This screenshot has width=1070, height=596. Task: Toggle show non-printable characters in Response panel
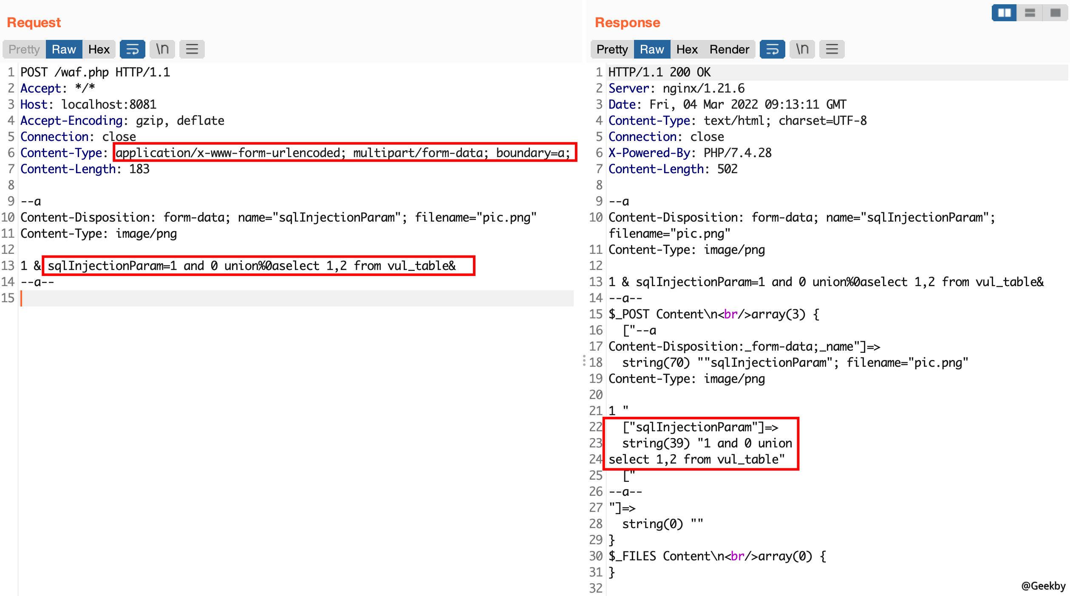801,49
